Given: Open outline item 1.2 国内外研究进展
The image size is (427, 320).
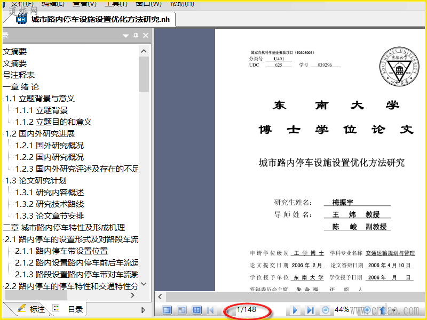Looking at the screenshot, I should click(x=39, y=134).
